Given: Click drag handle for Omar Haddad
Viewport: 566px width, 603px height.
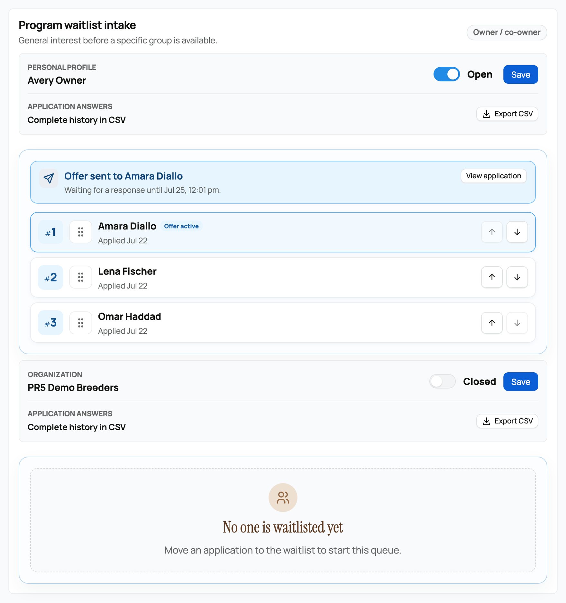Looking at the screenshot, I should 81,323.
